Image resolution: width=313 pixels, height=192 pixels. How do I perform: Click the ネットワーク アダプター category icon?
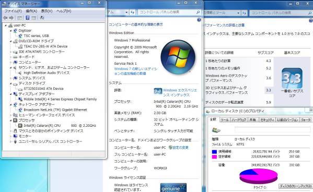(15, 104)
